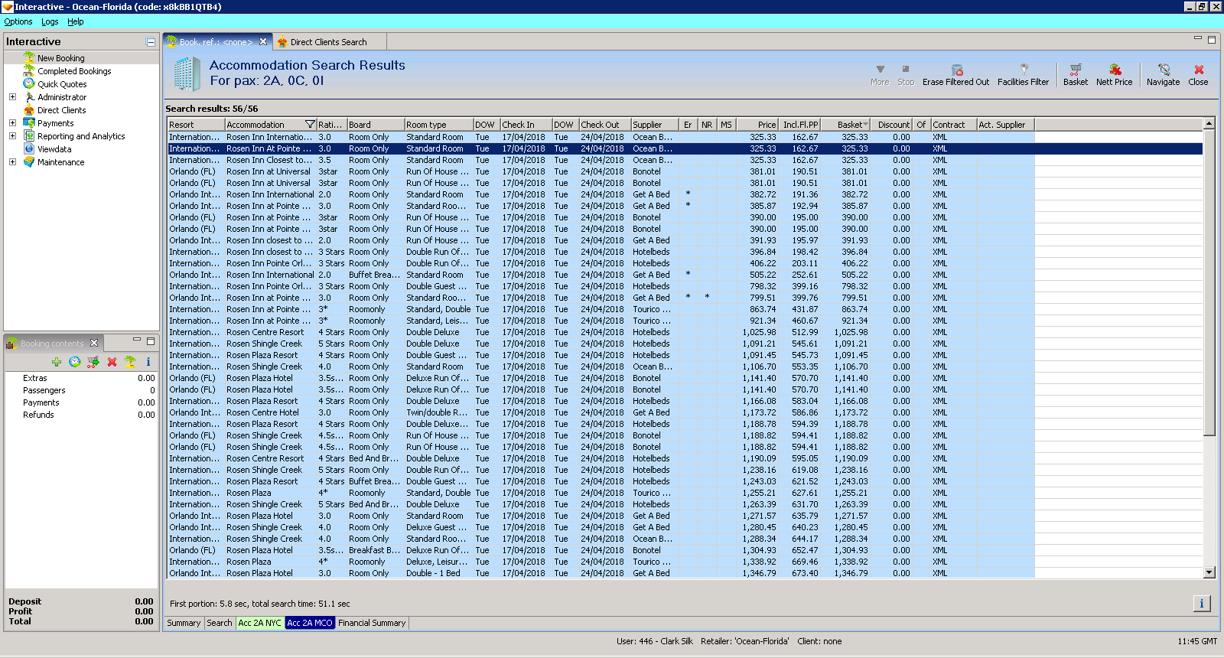Open the Facilities Filter funnel
The width and height of the screenshot is (1224, 658).
tap(1024, 70)
